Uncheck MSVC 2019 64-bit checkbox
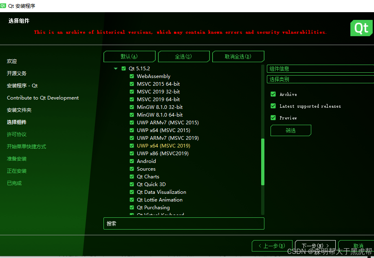The height and width of the screenshot is (258, 374). click(x=132, y=100)
